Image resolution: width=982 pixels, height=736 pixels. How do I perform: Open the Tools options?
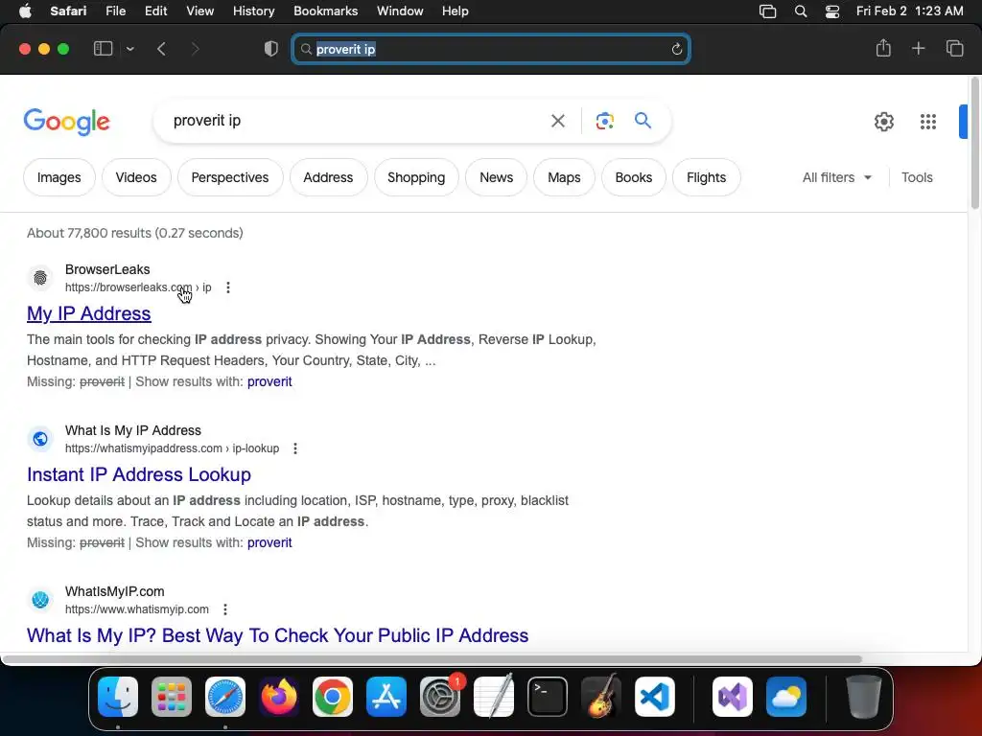tap(917, 177)
